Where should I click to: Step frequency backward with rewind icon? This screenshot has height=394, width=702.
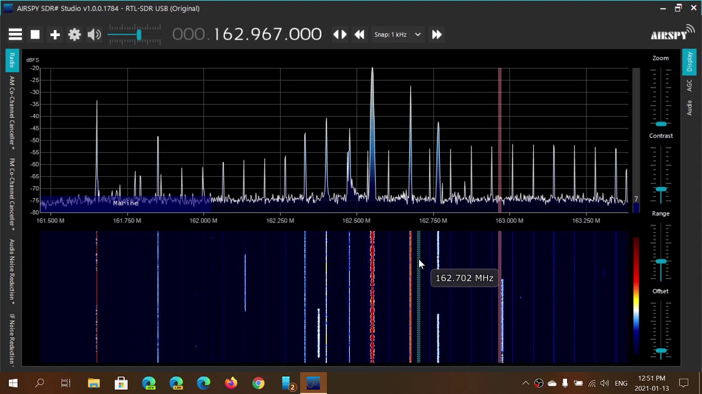click(359, 34)
